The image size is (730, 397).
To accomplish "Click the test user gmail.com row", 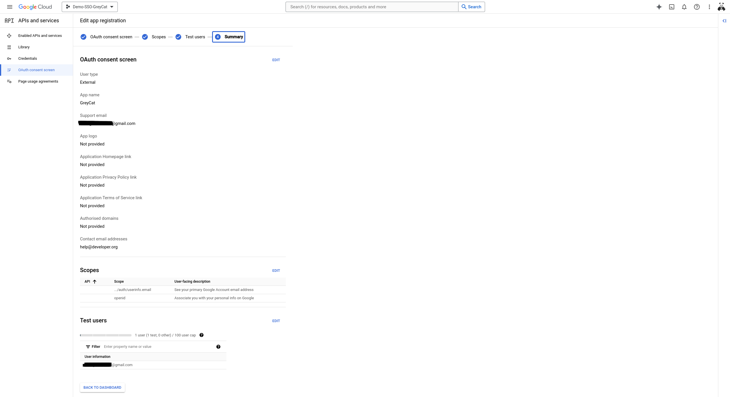I will tap(153, 365).
